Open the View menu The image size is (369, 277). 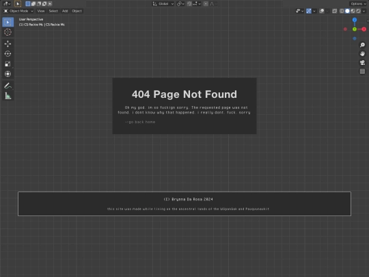[x=41, y=11]
